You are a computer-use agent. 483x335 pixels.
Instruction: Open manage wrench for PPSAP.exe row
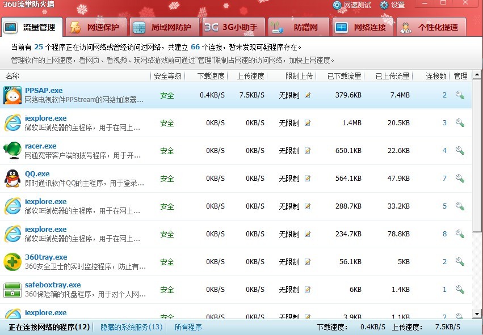(460, 95)
